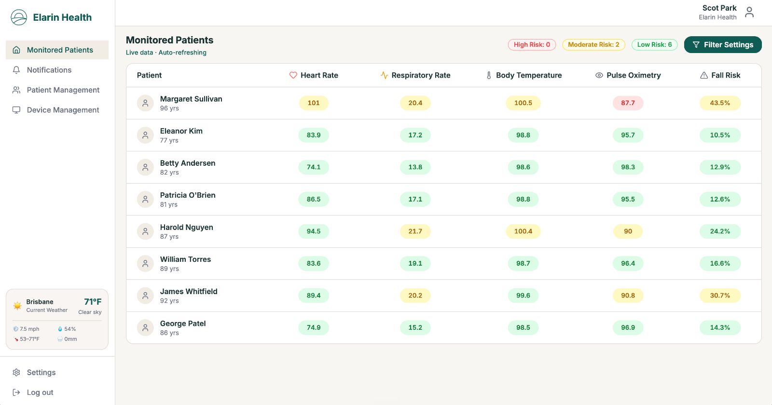The image size is (772, 405).
Task: Click James Whitfield's pulse oximetry 90.8
Action: (628, 296)
